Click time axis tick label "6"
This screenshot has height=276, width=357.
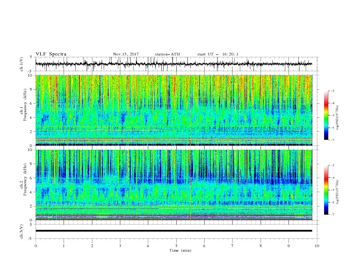(204, 246)
